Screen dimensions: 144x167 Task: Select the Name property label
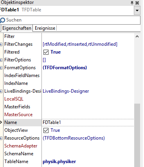(11, 122)
